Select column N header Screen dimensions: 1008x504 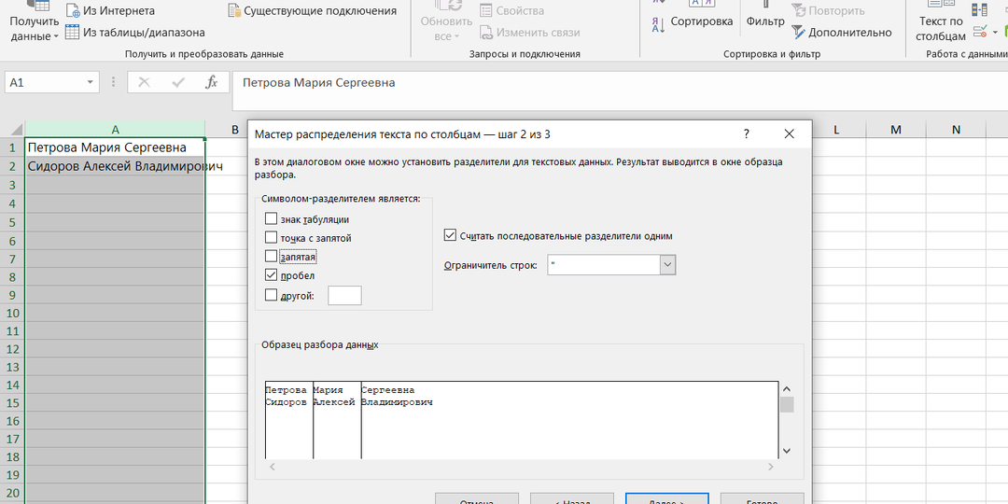[x=956, y=129]
